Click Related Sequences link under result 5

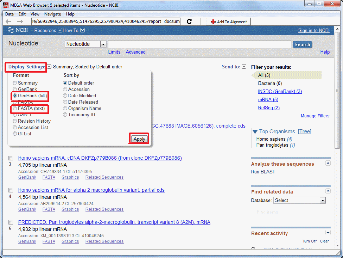click(x=104, y=241)
